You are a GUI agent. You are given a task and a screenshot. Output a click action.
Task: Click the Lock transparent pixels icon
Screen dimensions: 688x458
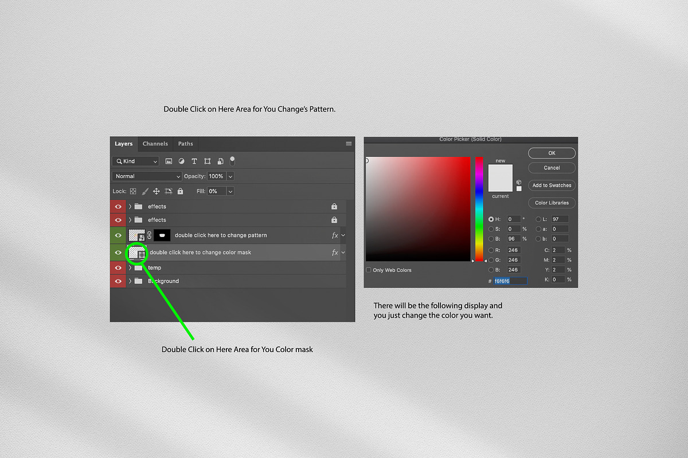point(133,191)
